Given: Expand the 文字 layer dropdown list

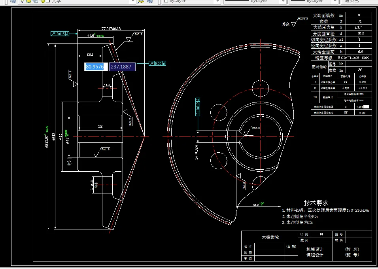Looking at the screenshot, I should click(x=133, y=2).
